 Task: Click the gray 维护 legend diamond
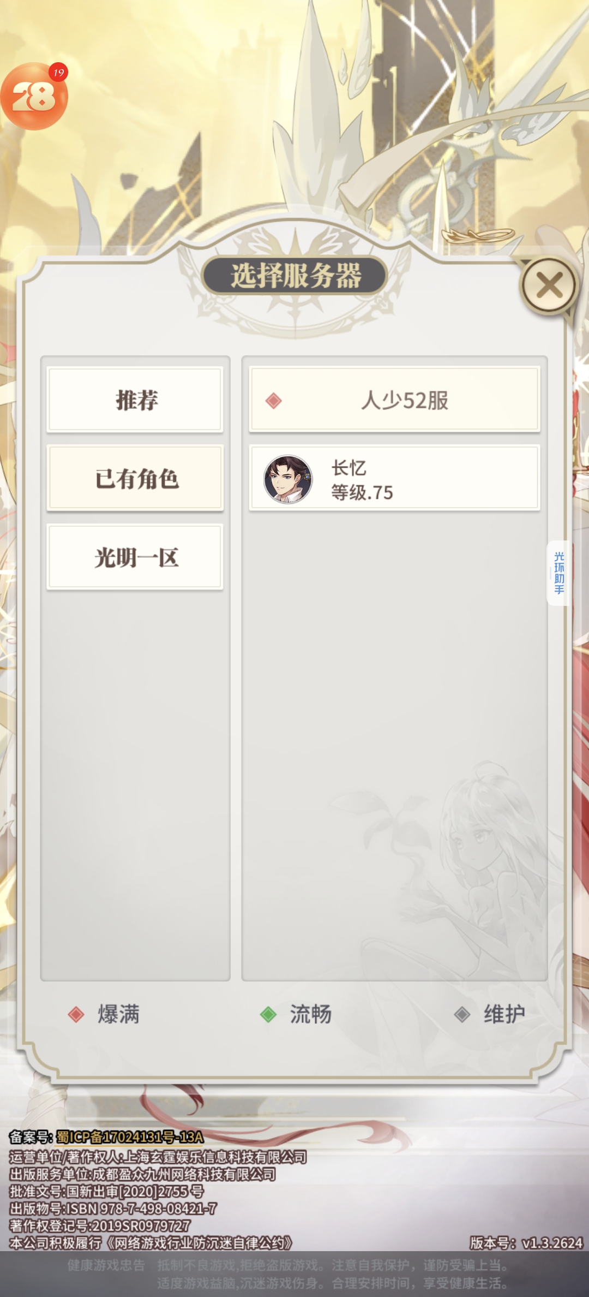[x=462, y=1014]
